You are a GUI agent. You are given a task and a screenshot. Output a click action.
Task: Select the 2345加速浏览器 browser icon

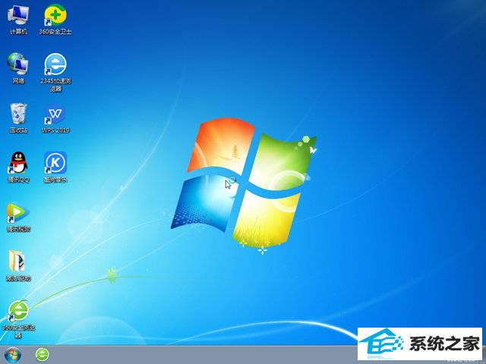(55, 63)
